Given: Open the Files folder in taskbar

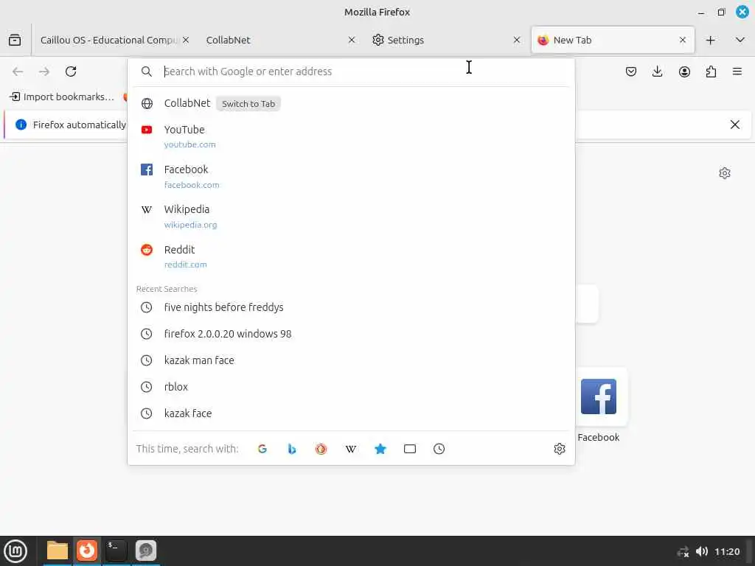Looking at the screenshot, I should tap(58, 551).
